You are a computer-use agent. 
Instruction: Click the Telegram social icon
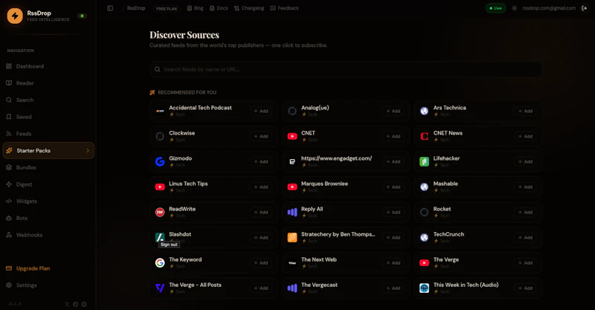pos(84,304)
